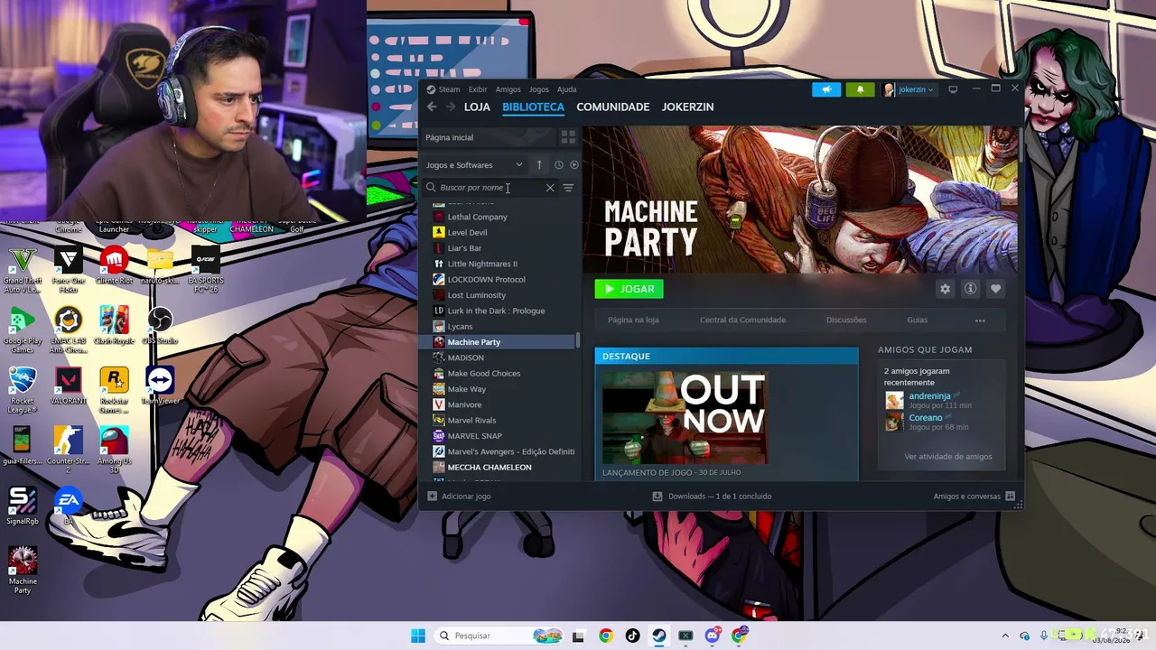Open Machine Party settings gear

tap(945, 289)
